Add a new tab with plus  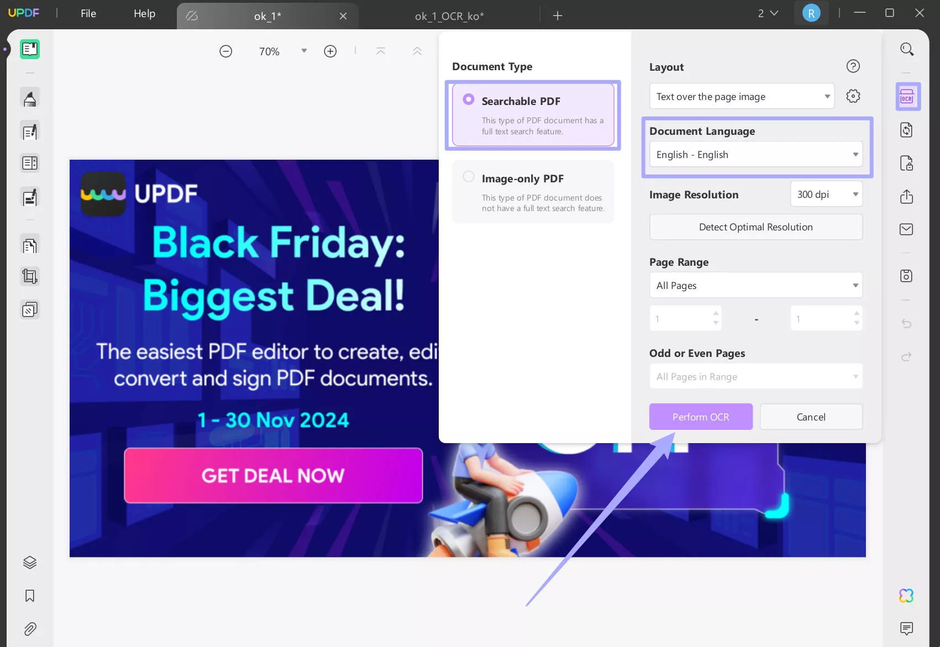click(558, 15)
